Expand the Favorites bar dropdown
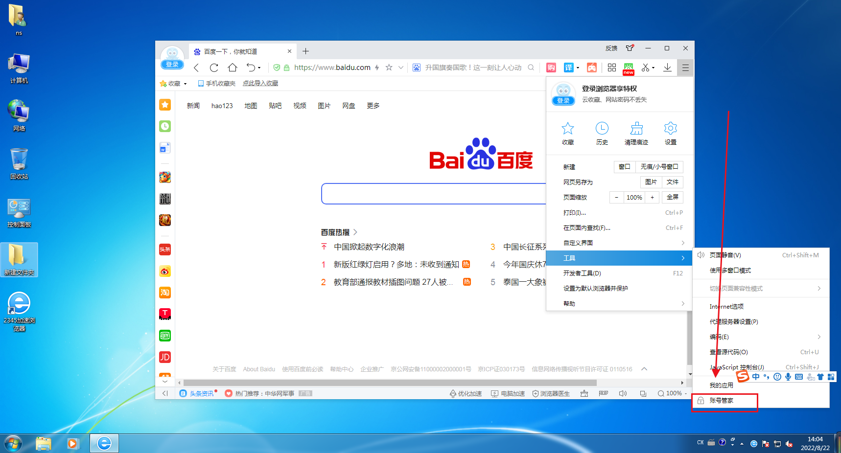This screenshot has width=841, height=453. coord(185,84)
